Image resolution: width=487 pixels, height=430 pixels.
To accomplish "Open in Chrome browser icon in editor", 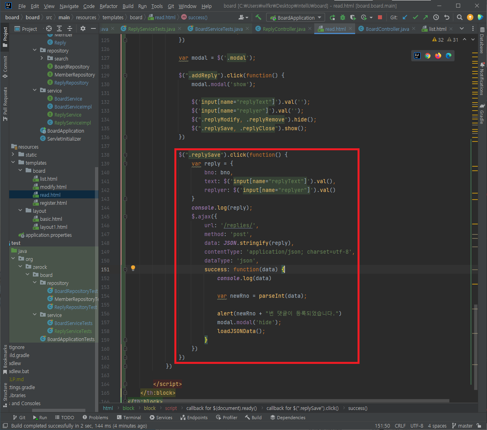I will 428,56.
